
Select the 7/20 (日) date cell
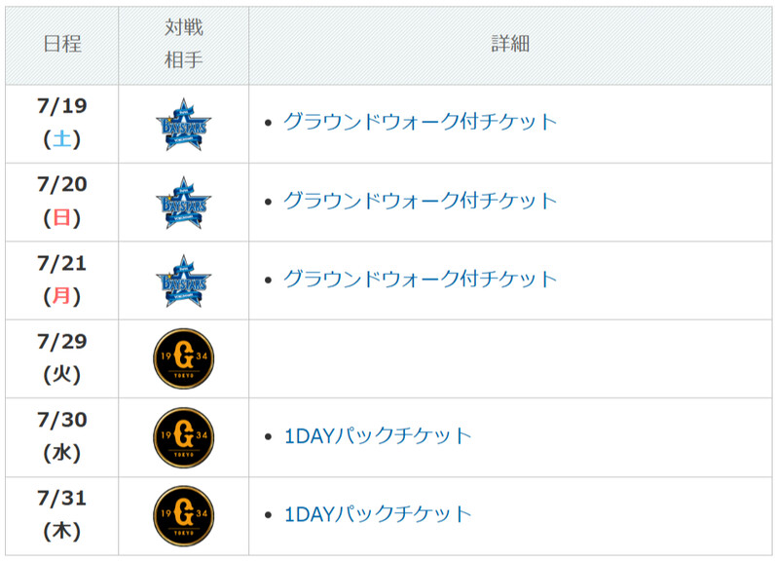61,203
